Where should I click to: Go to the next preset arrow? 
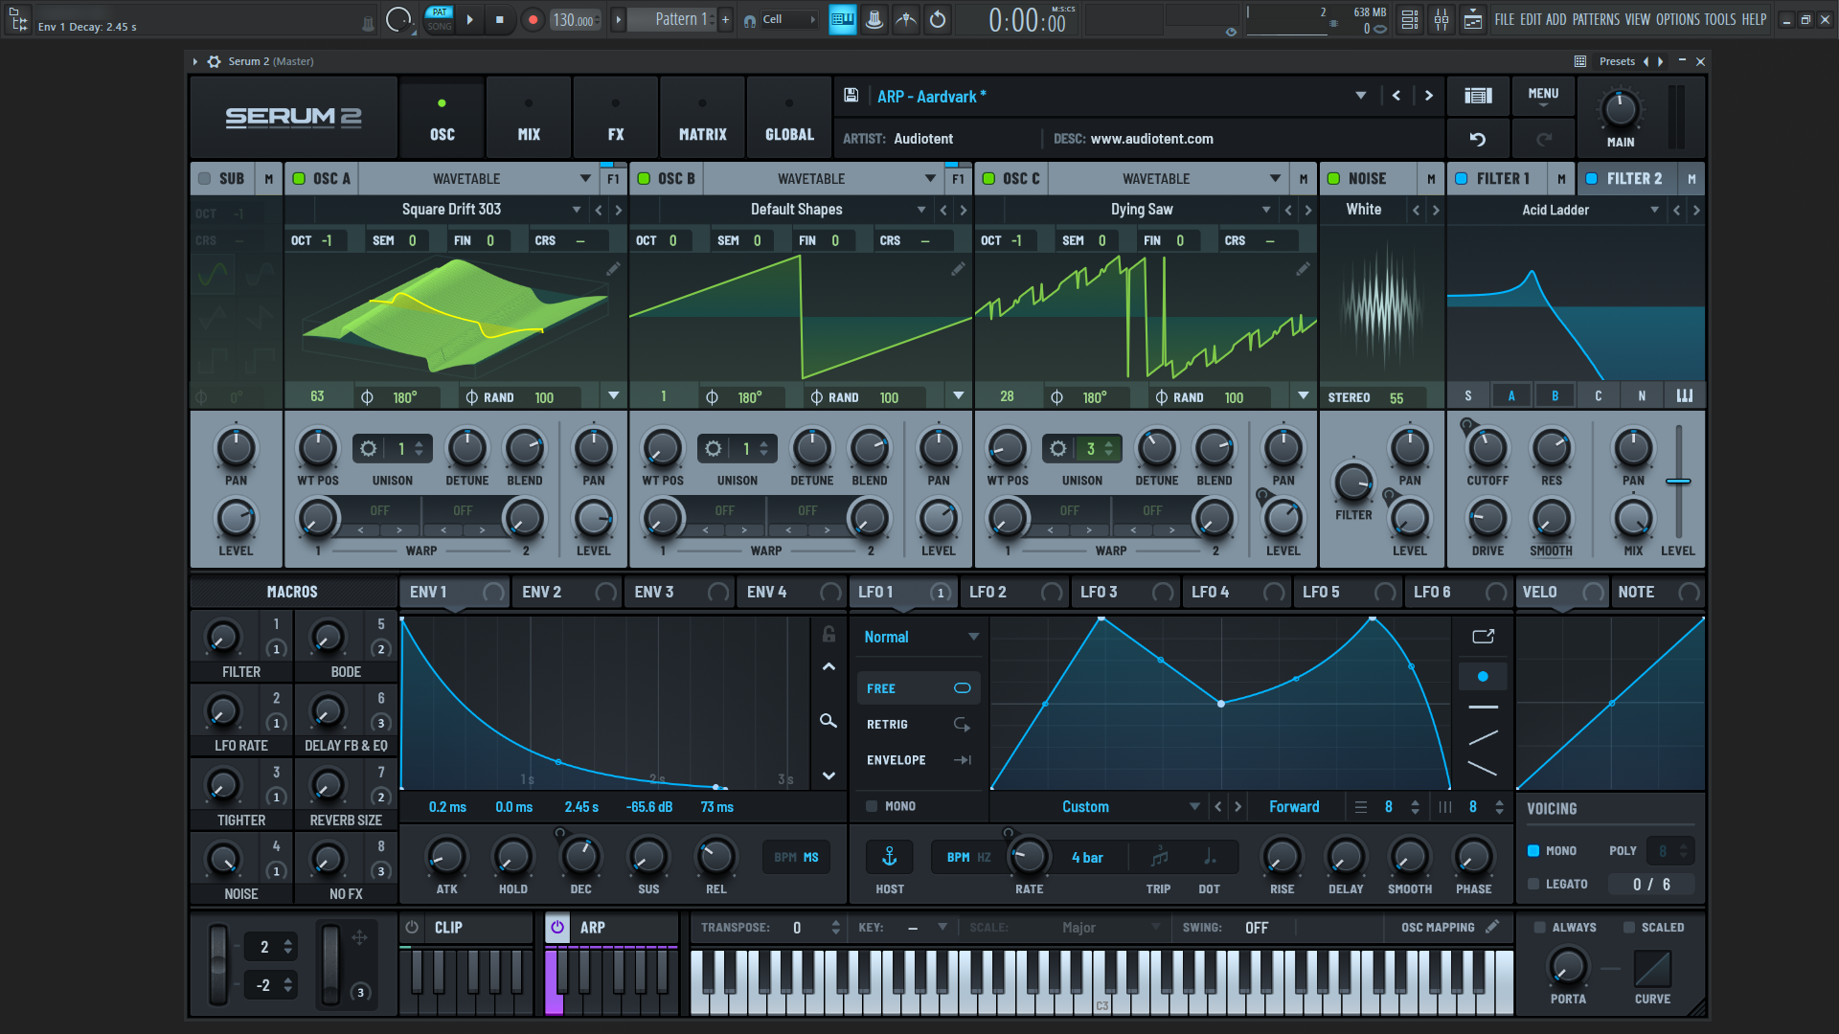(1429, 96)
